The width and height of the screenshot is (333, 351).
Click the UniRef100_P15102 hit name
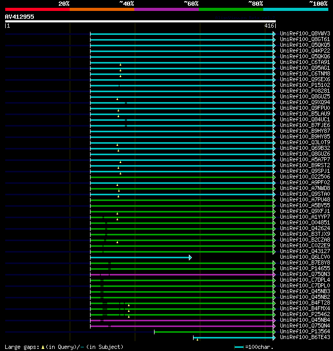coord(305,85)
